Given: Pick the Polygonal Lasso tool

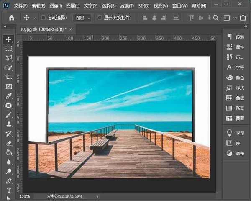Looking at the screenshot, I should 8,58.
